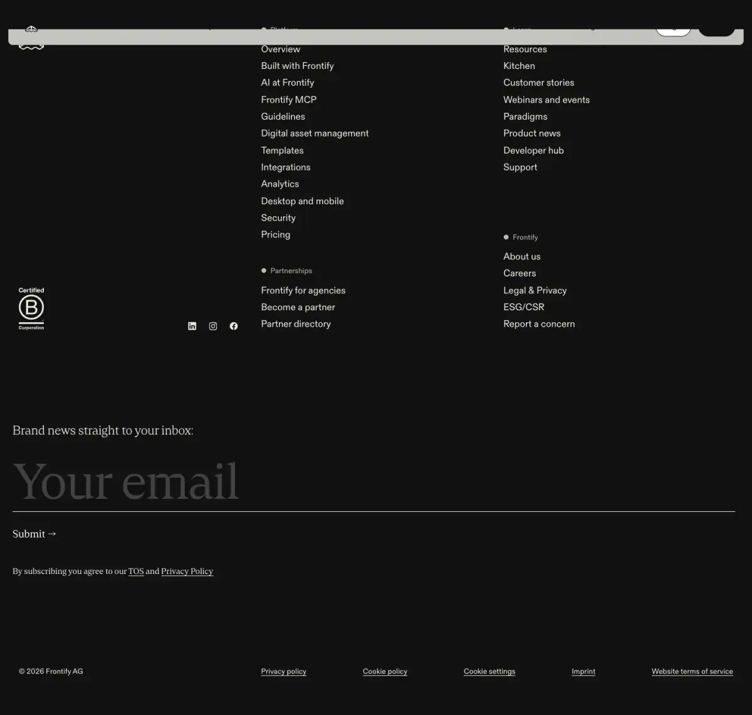Submit the newsletter subscription
Image resolution: width=752 pixels, height=715 pixels.
[x=34, y=534]
